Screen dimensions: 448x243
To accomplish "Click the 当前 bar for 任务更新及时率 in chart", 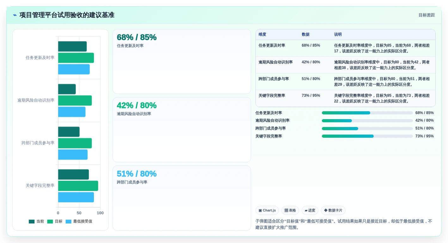I will click(72, 46).
